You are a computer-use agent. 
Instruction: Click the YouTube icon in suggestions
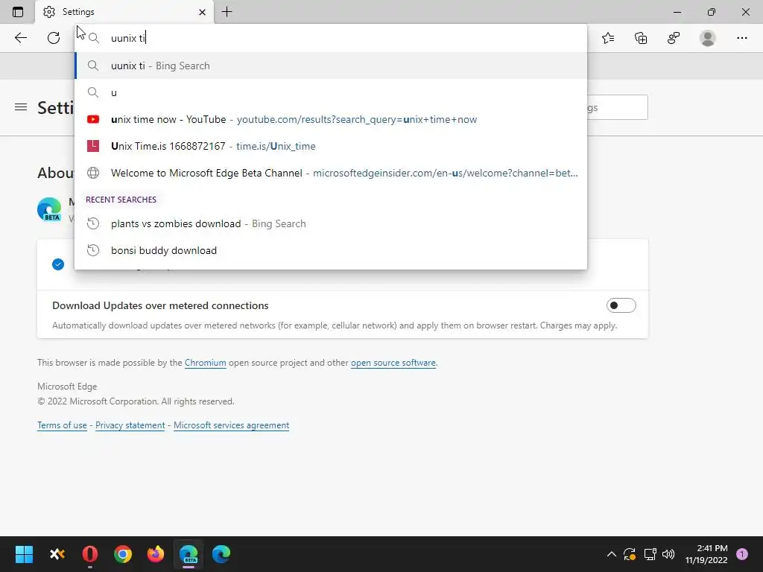coord(93,119)
